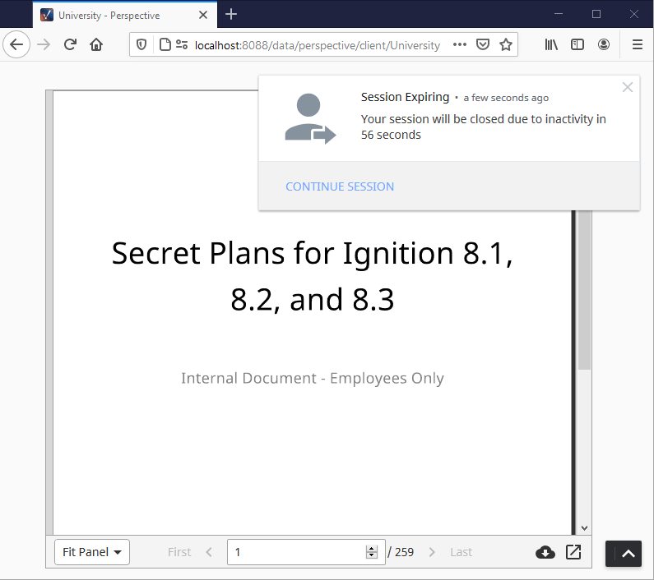Click the 'Secret Plans for Ignition 8.1' title
The height and width of the screenshot is (580, 654).
click(x=312, y=276)
